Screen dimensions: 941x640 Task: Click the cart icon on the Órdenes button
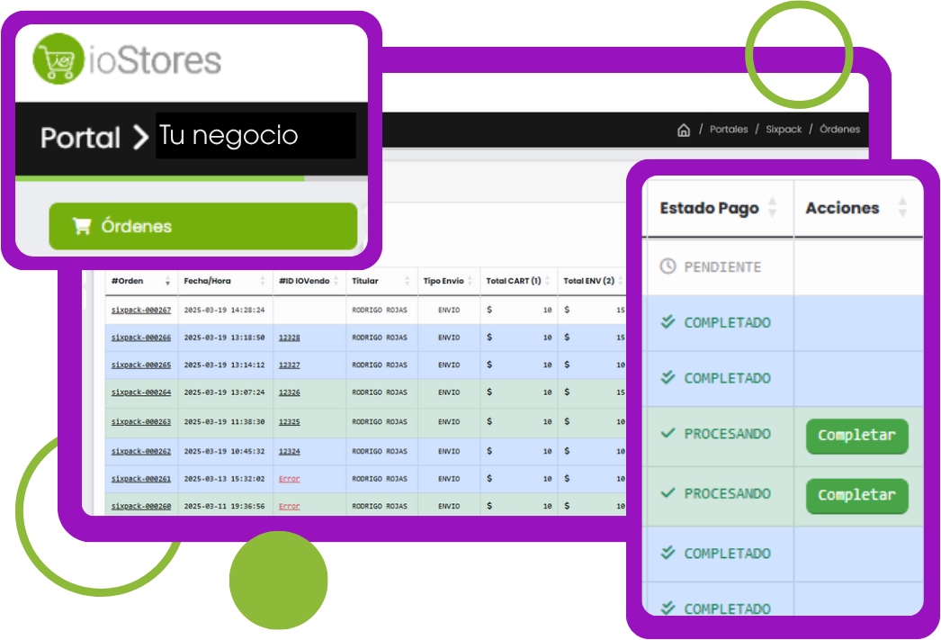click(x=82, y=226)
